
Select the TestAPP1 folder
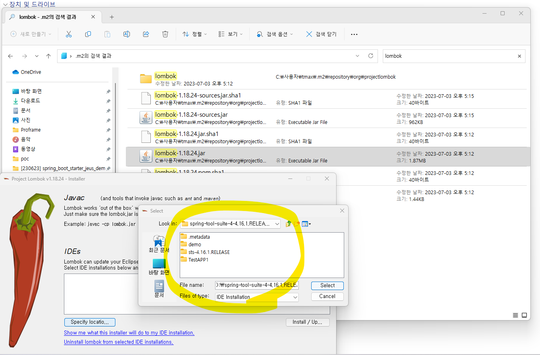(195, 260)
